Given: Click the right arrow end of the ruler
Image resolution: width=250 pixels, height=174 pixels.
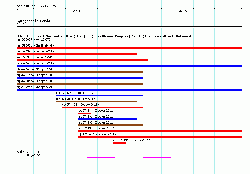Looking at the screenshot, I should tap(241, 9).
